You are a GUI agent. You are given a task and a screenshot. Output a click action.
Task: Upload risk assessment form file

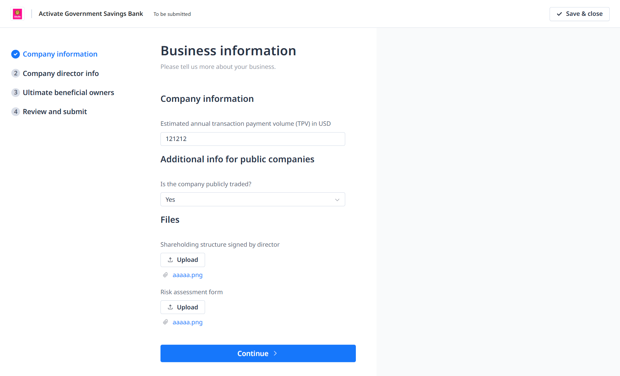coord(182,307)
